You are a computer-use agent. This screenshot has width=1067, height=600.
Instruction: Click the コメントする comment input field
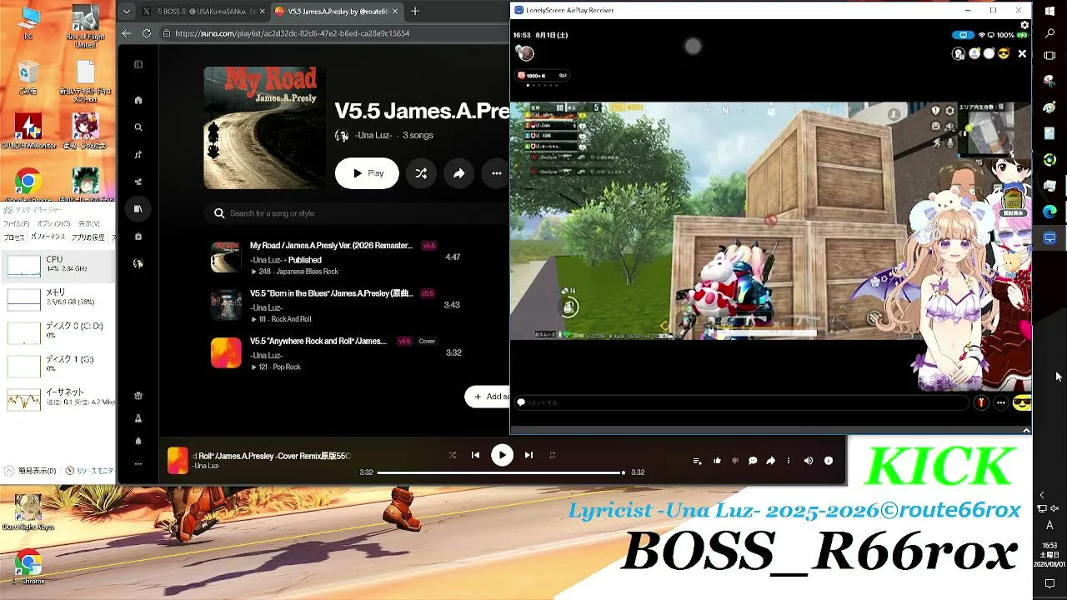(741, 402)
